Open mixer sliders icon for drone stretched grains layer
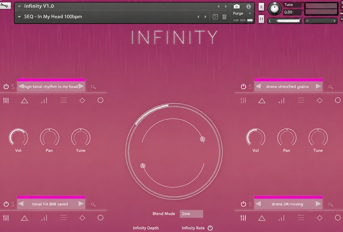Screen dimensions: 343x232 243,101
